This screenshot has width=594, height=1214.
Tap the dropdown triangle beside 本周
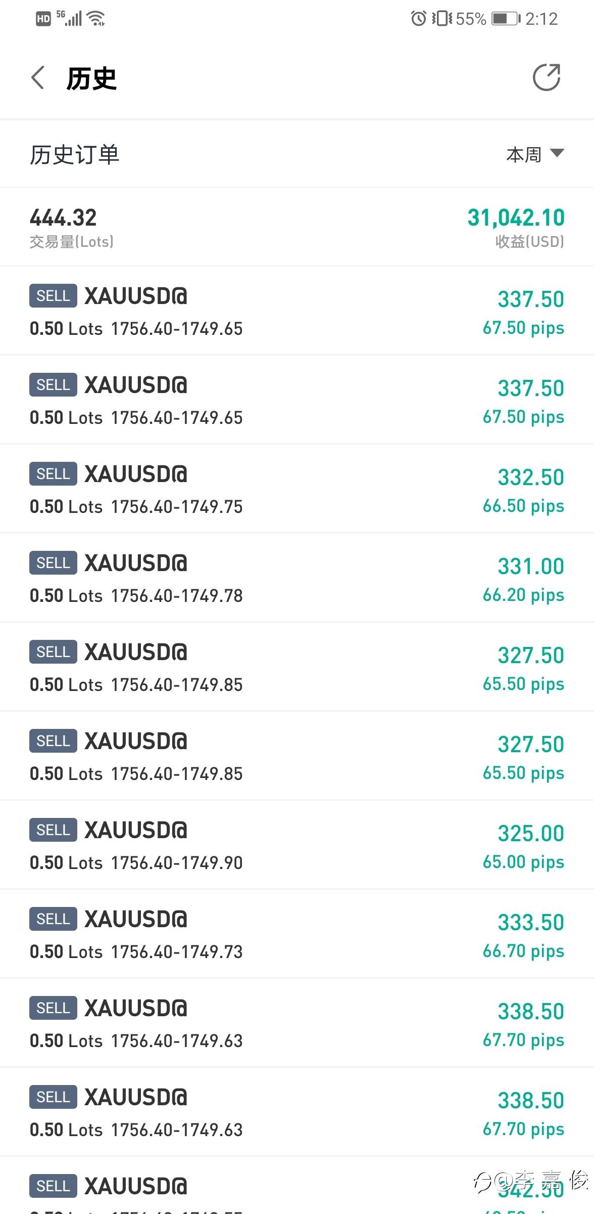(557, 153)
